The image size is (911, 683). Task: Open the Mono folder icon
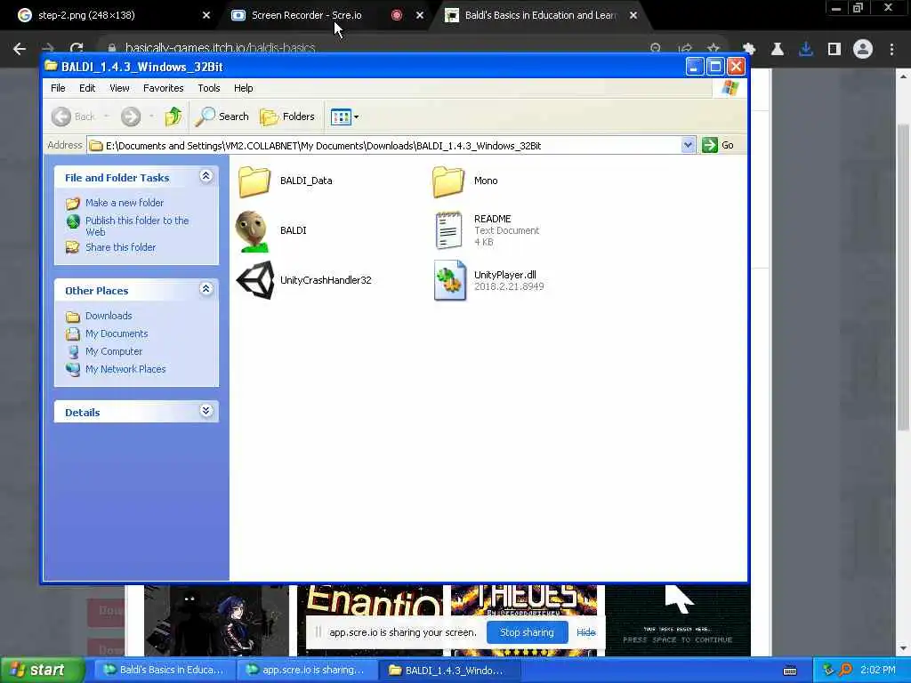(448, 181)
